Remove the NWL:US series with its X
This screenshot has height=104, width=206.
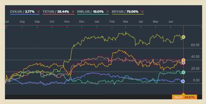[x=108, y=12]
